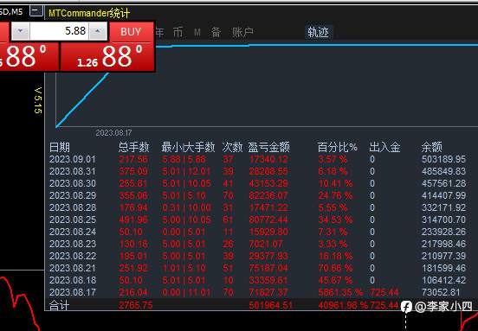Click the 2023.08.17 date label under the chart

[x=113, y=133]
